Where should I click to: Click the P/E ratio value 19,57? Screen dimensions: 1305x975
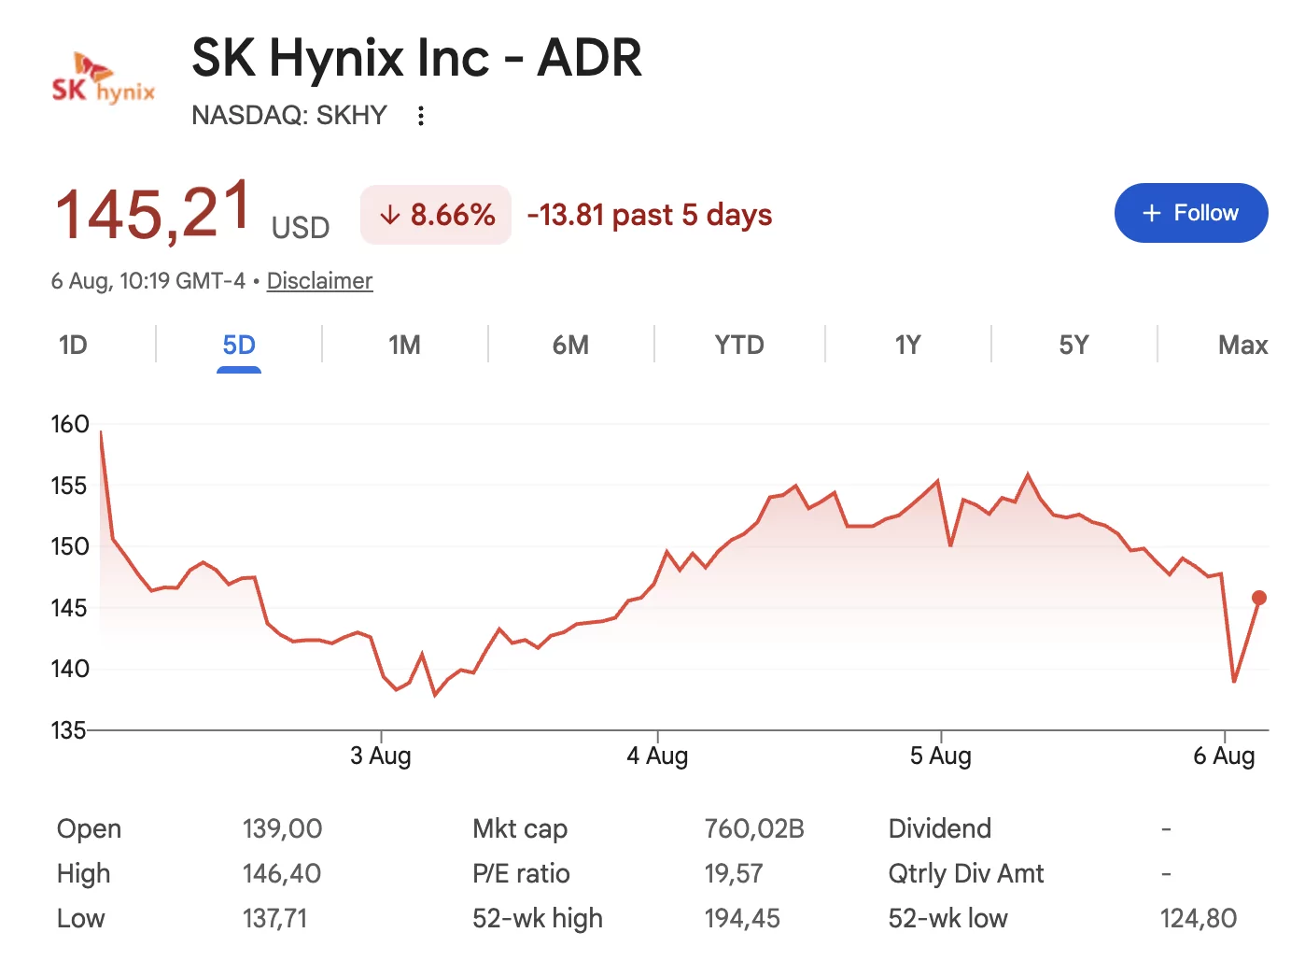pos(734,874)
